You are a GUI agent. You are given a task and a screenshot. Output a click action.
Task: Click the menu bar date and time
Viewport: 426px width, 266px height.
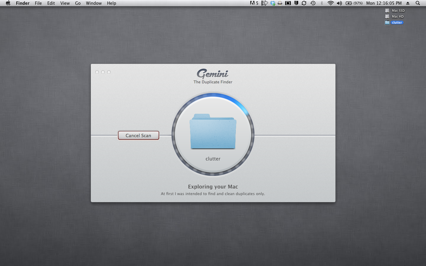click(x=384, y=3)
